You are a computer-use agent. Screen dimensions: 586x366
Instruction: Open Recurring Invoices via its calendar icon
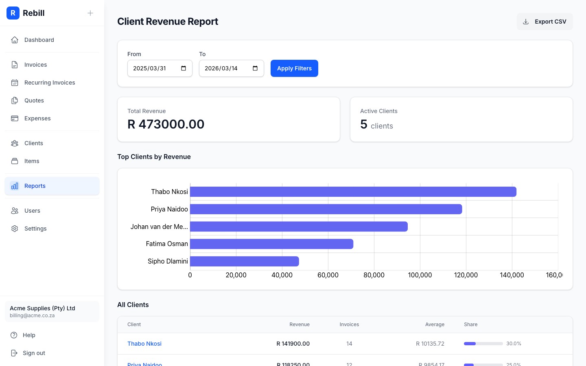15,83
